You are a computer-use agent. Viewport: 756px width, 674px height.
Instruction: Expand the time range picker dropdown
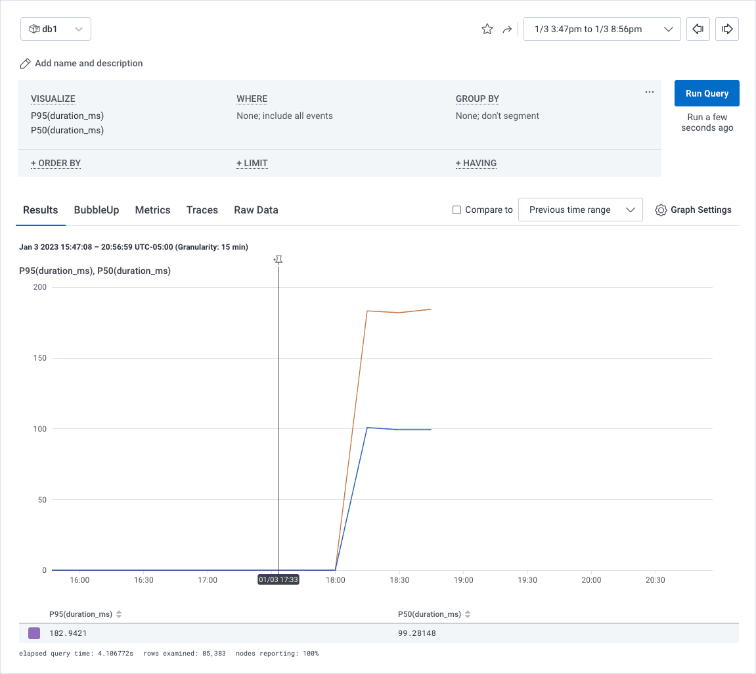602,29
